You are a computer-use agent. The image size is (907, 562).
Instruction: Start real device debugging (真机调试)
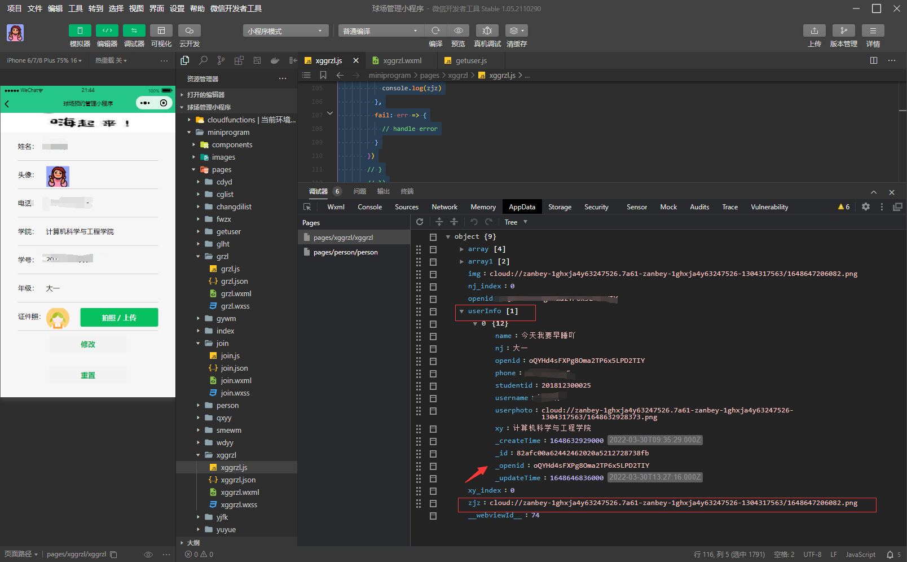click(x=487, y=30)
